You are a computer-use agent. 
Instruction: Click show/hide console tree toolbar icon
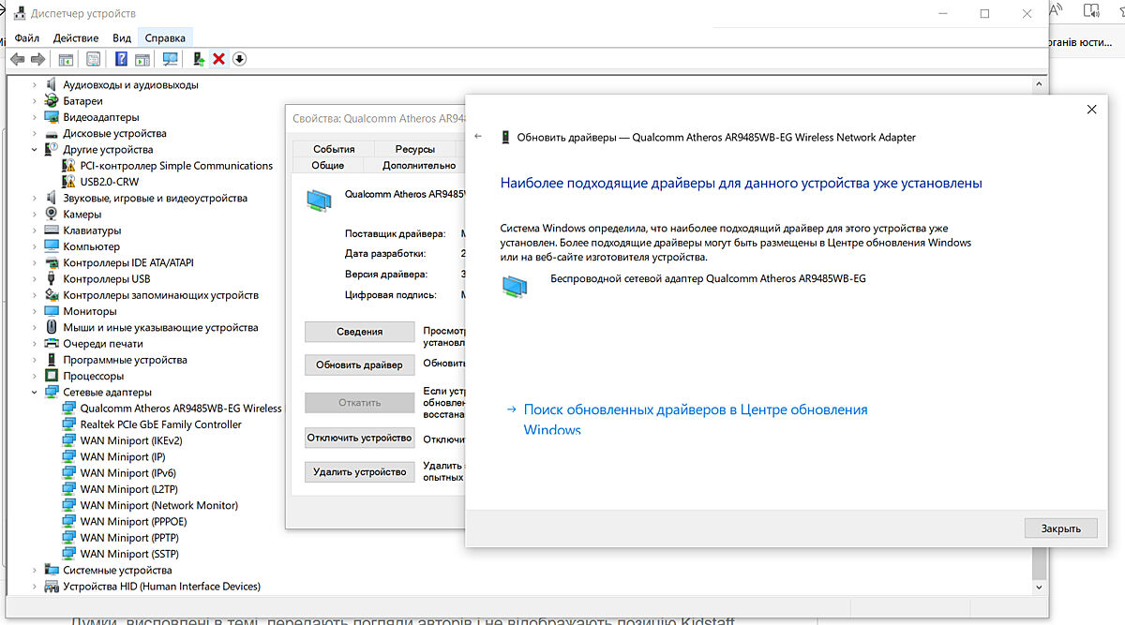pyautogui.click(x=66, y=59)
